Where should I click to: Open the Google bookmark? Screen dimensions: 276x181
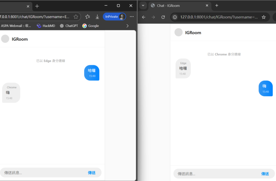tap(91, 26)
